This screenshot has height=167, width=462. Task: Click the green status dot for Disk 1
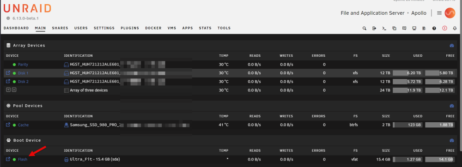click(x=14, y=73)
